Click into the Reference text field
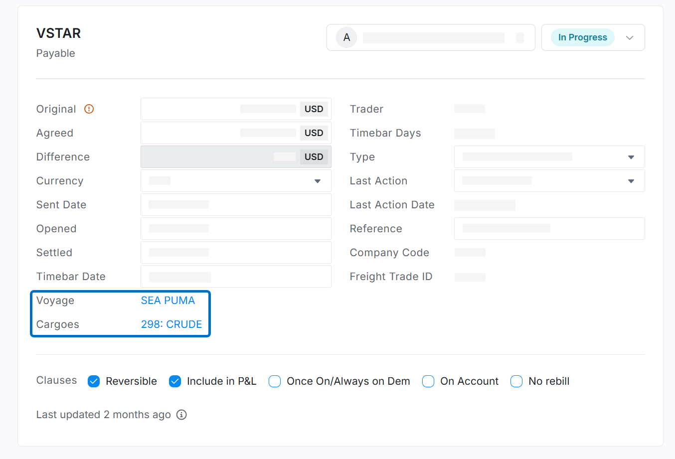Screen dimensions: 675x459 coord(549,229)
